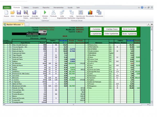
Task: Click the Modificar Precio button
Action: pyautogui.click(x=112, y=29)
